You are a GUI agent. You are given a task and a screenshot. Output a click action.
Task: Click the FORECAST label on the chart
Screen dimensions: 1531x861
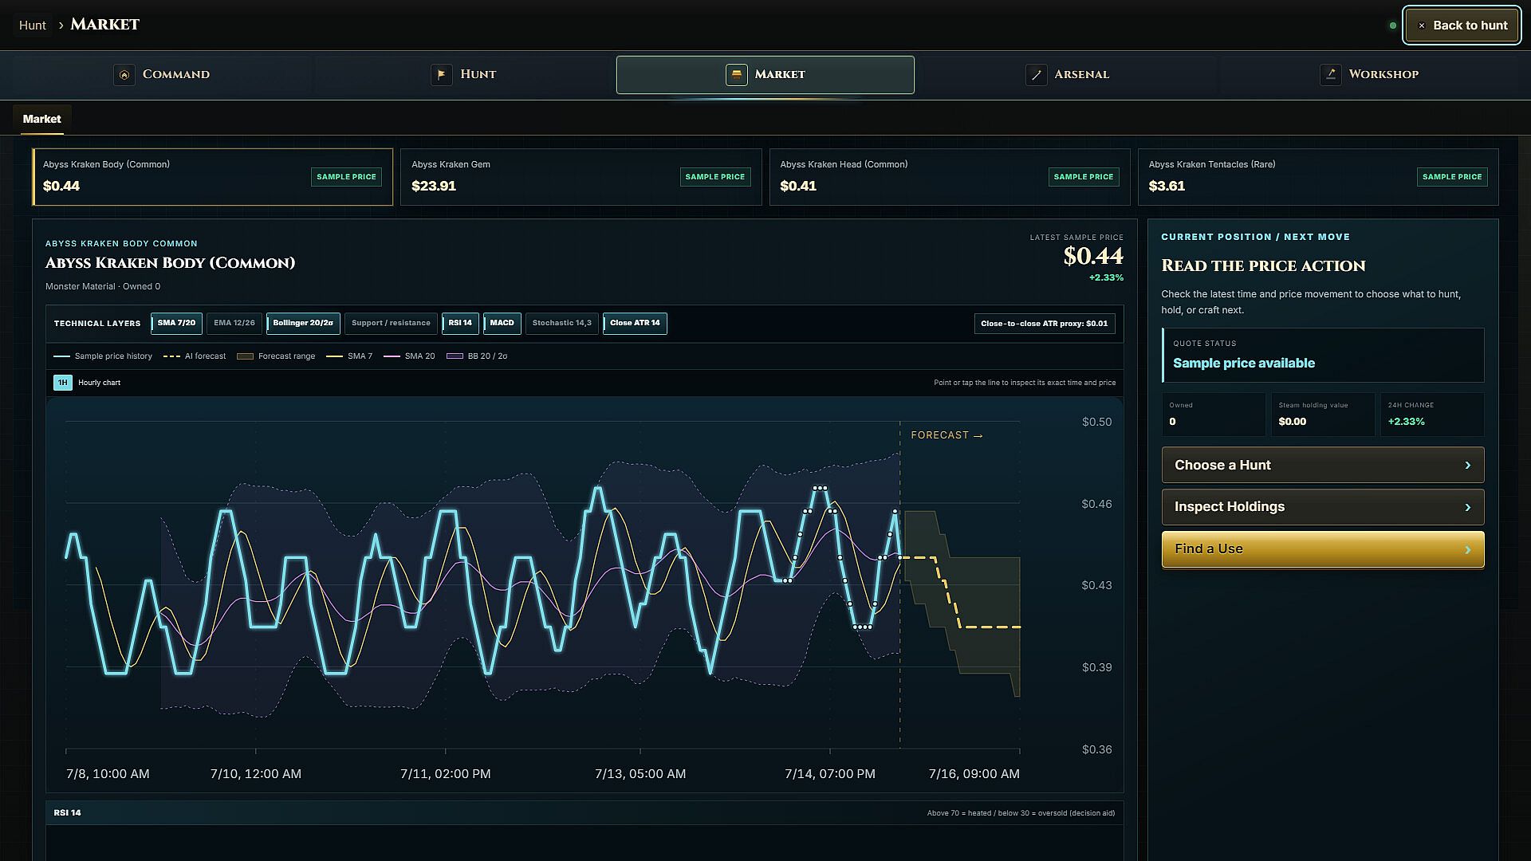pyautogui.click(x=947, y=435)
